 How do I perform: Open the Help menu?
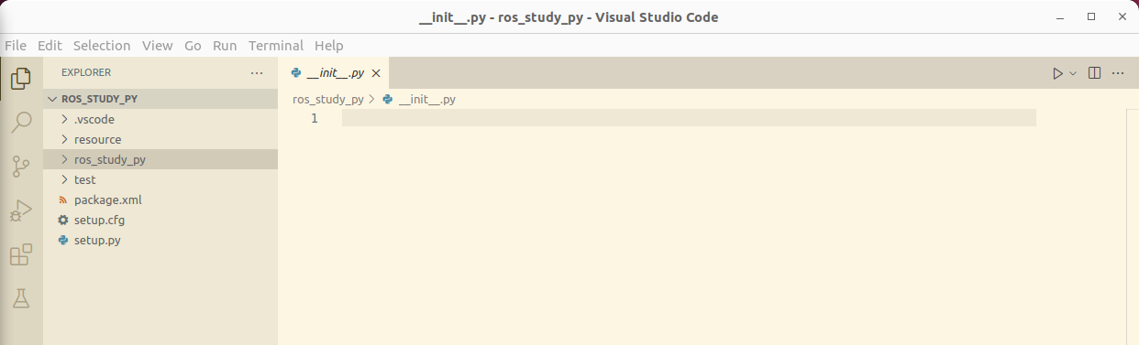[328, 45]
